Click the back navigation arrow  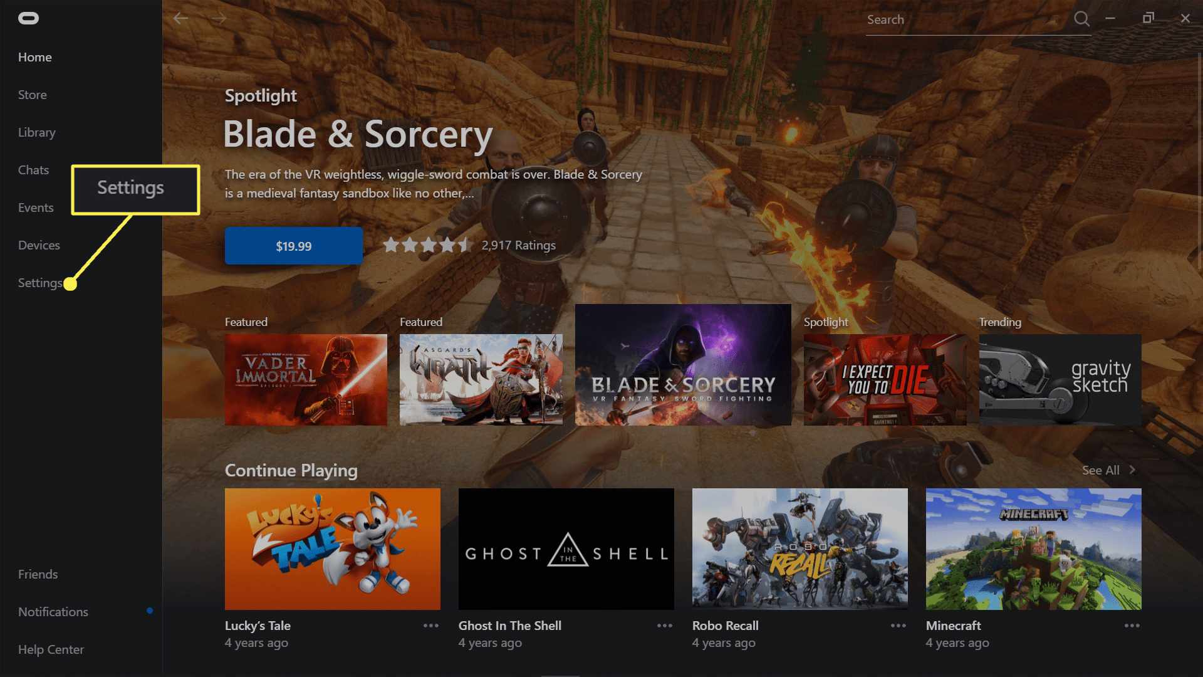coord(182,18)
